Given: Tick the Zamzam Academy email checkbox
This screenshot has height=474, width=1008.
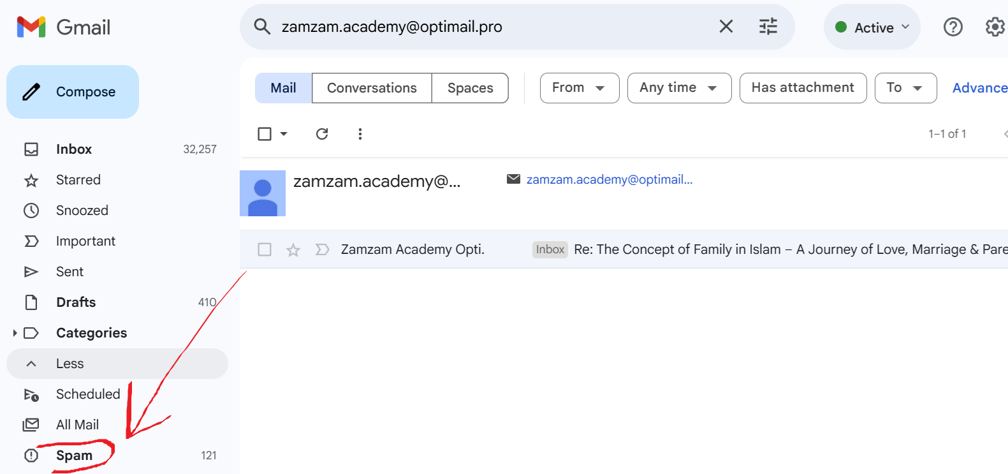Looking at the screenshot, I should 265,249.
